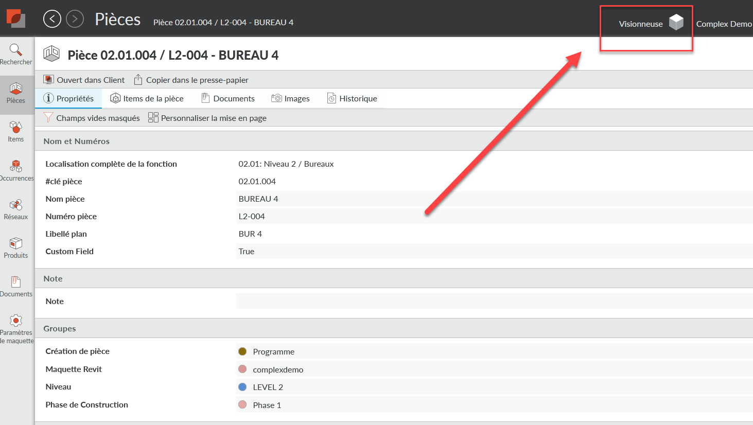Toggle the Champs vides masqués filter

pos(92,118)
